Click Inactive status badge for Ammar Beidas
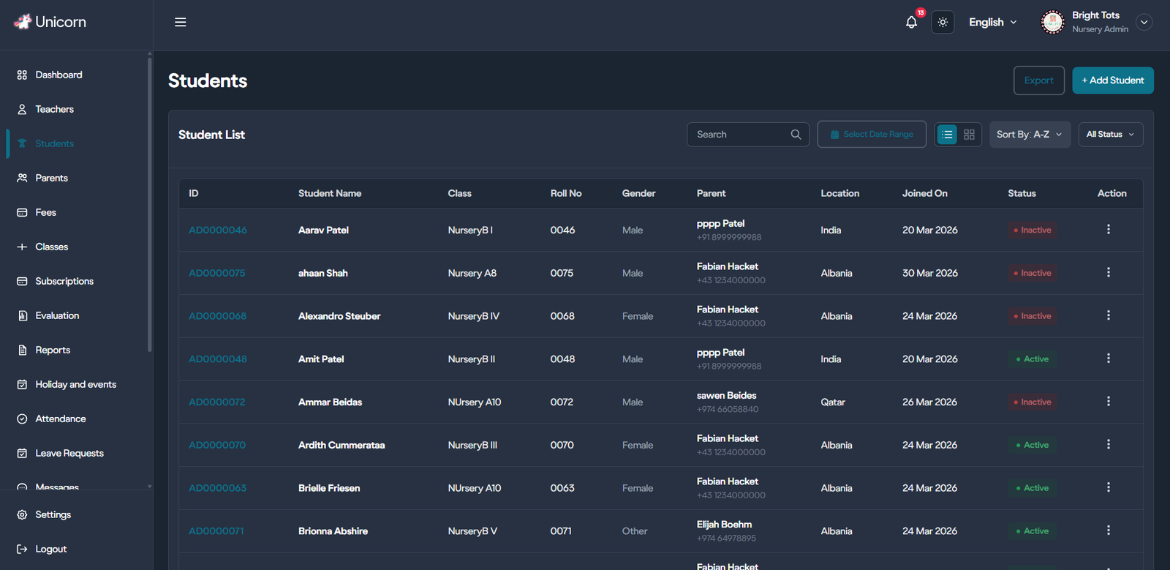This screenshot has width=1170, height=570. pyautogui.click(x=1032, y=402)
